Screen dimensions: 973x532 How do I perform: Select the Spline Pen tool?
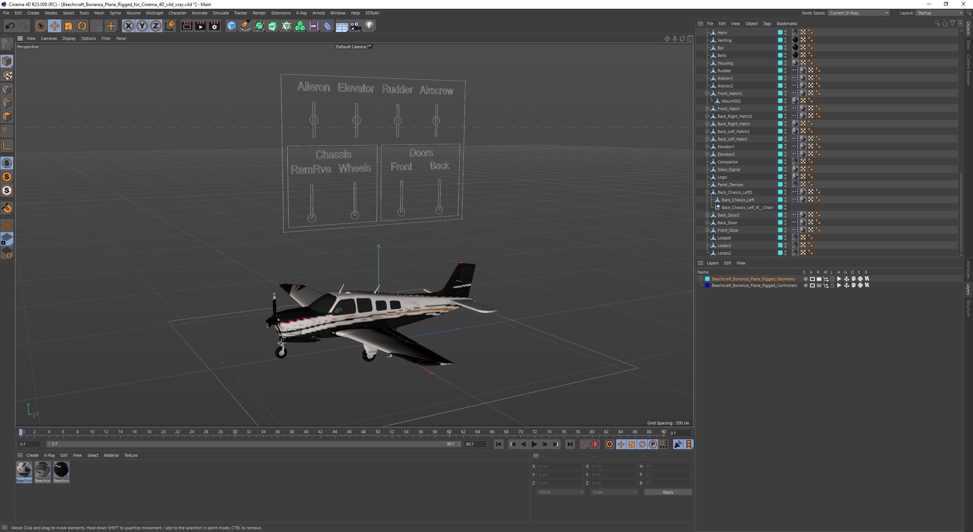click(x=246, y=26)
